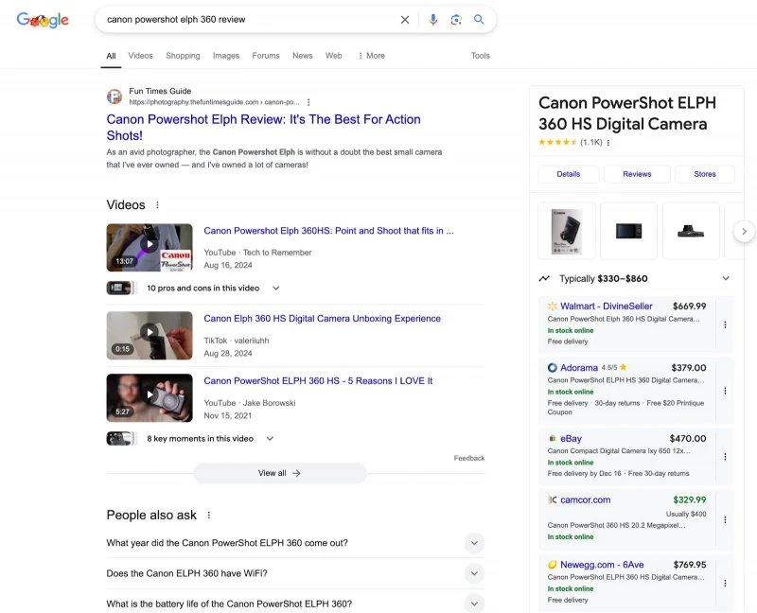
Task: Open People also ask options menu
Action: pyautogui.click(x=209, y=515)
